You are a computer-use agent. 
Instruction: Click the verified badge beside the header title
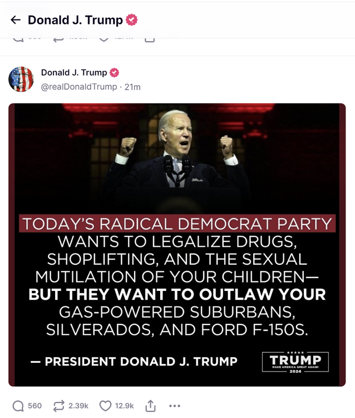pos(132,20)
